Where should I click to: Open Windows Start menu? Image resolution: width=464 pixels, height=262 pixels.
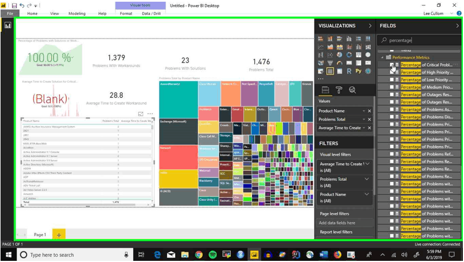pyautogui.click(x=9, y=255)
